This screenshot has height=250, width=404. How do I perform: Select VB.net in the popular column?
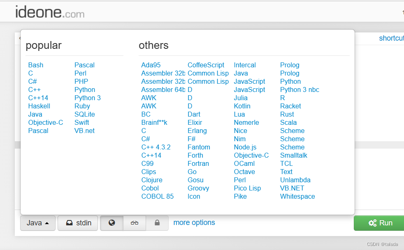coord(84,131)
